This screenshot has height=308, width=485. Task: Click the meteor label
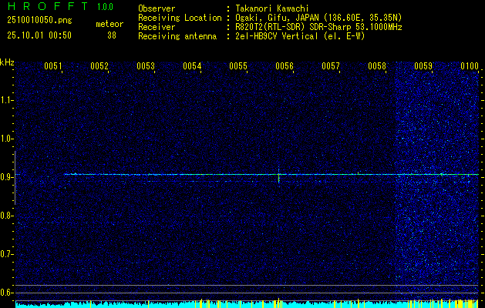109,24
